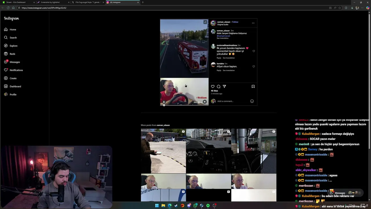Go to Explore in the sidebar
Image resolution: width=371 pixels, height=209 pixels.
tap(11, 46)
